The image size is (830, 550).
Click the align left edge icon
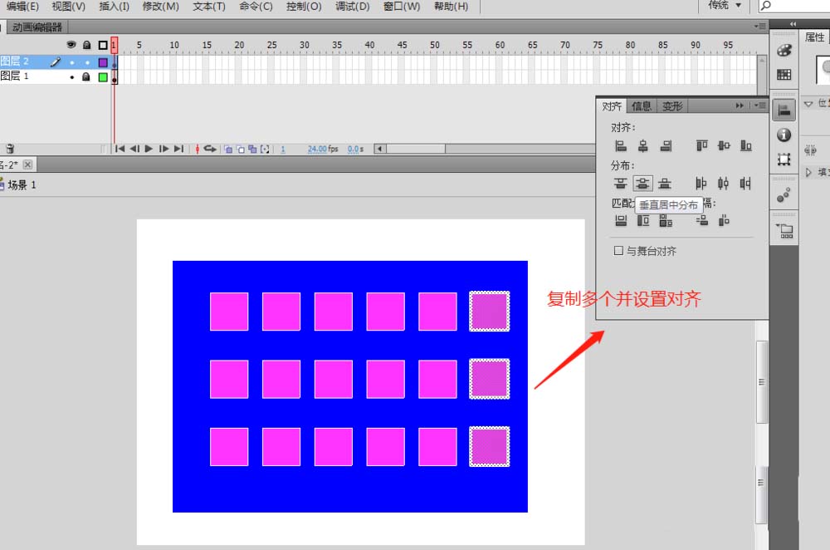point(621,146)
